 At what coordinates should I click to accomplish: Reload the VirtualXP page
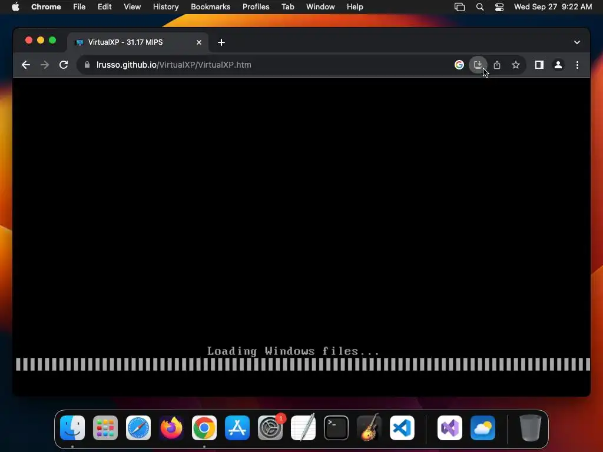point(64,65)
